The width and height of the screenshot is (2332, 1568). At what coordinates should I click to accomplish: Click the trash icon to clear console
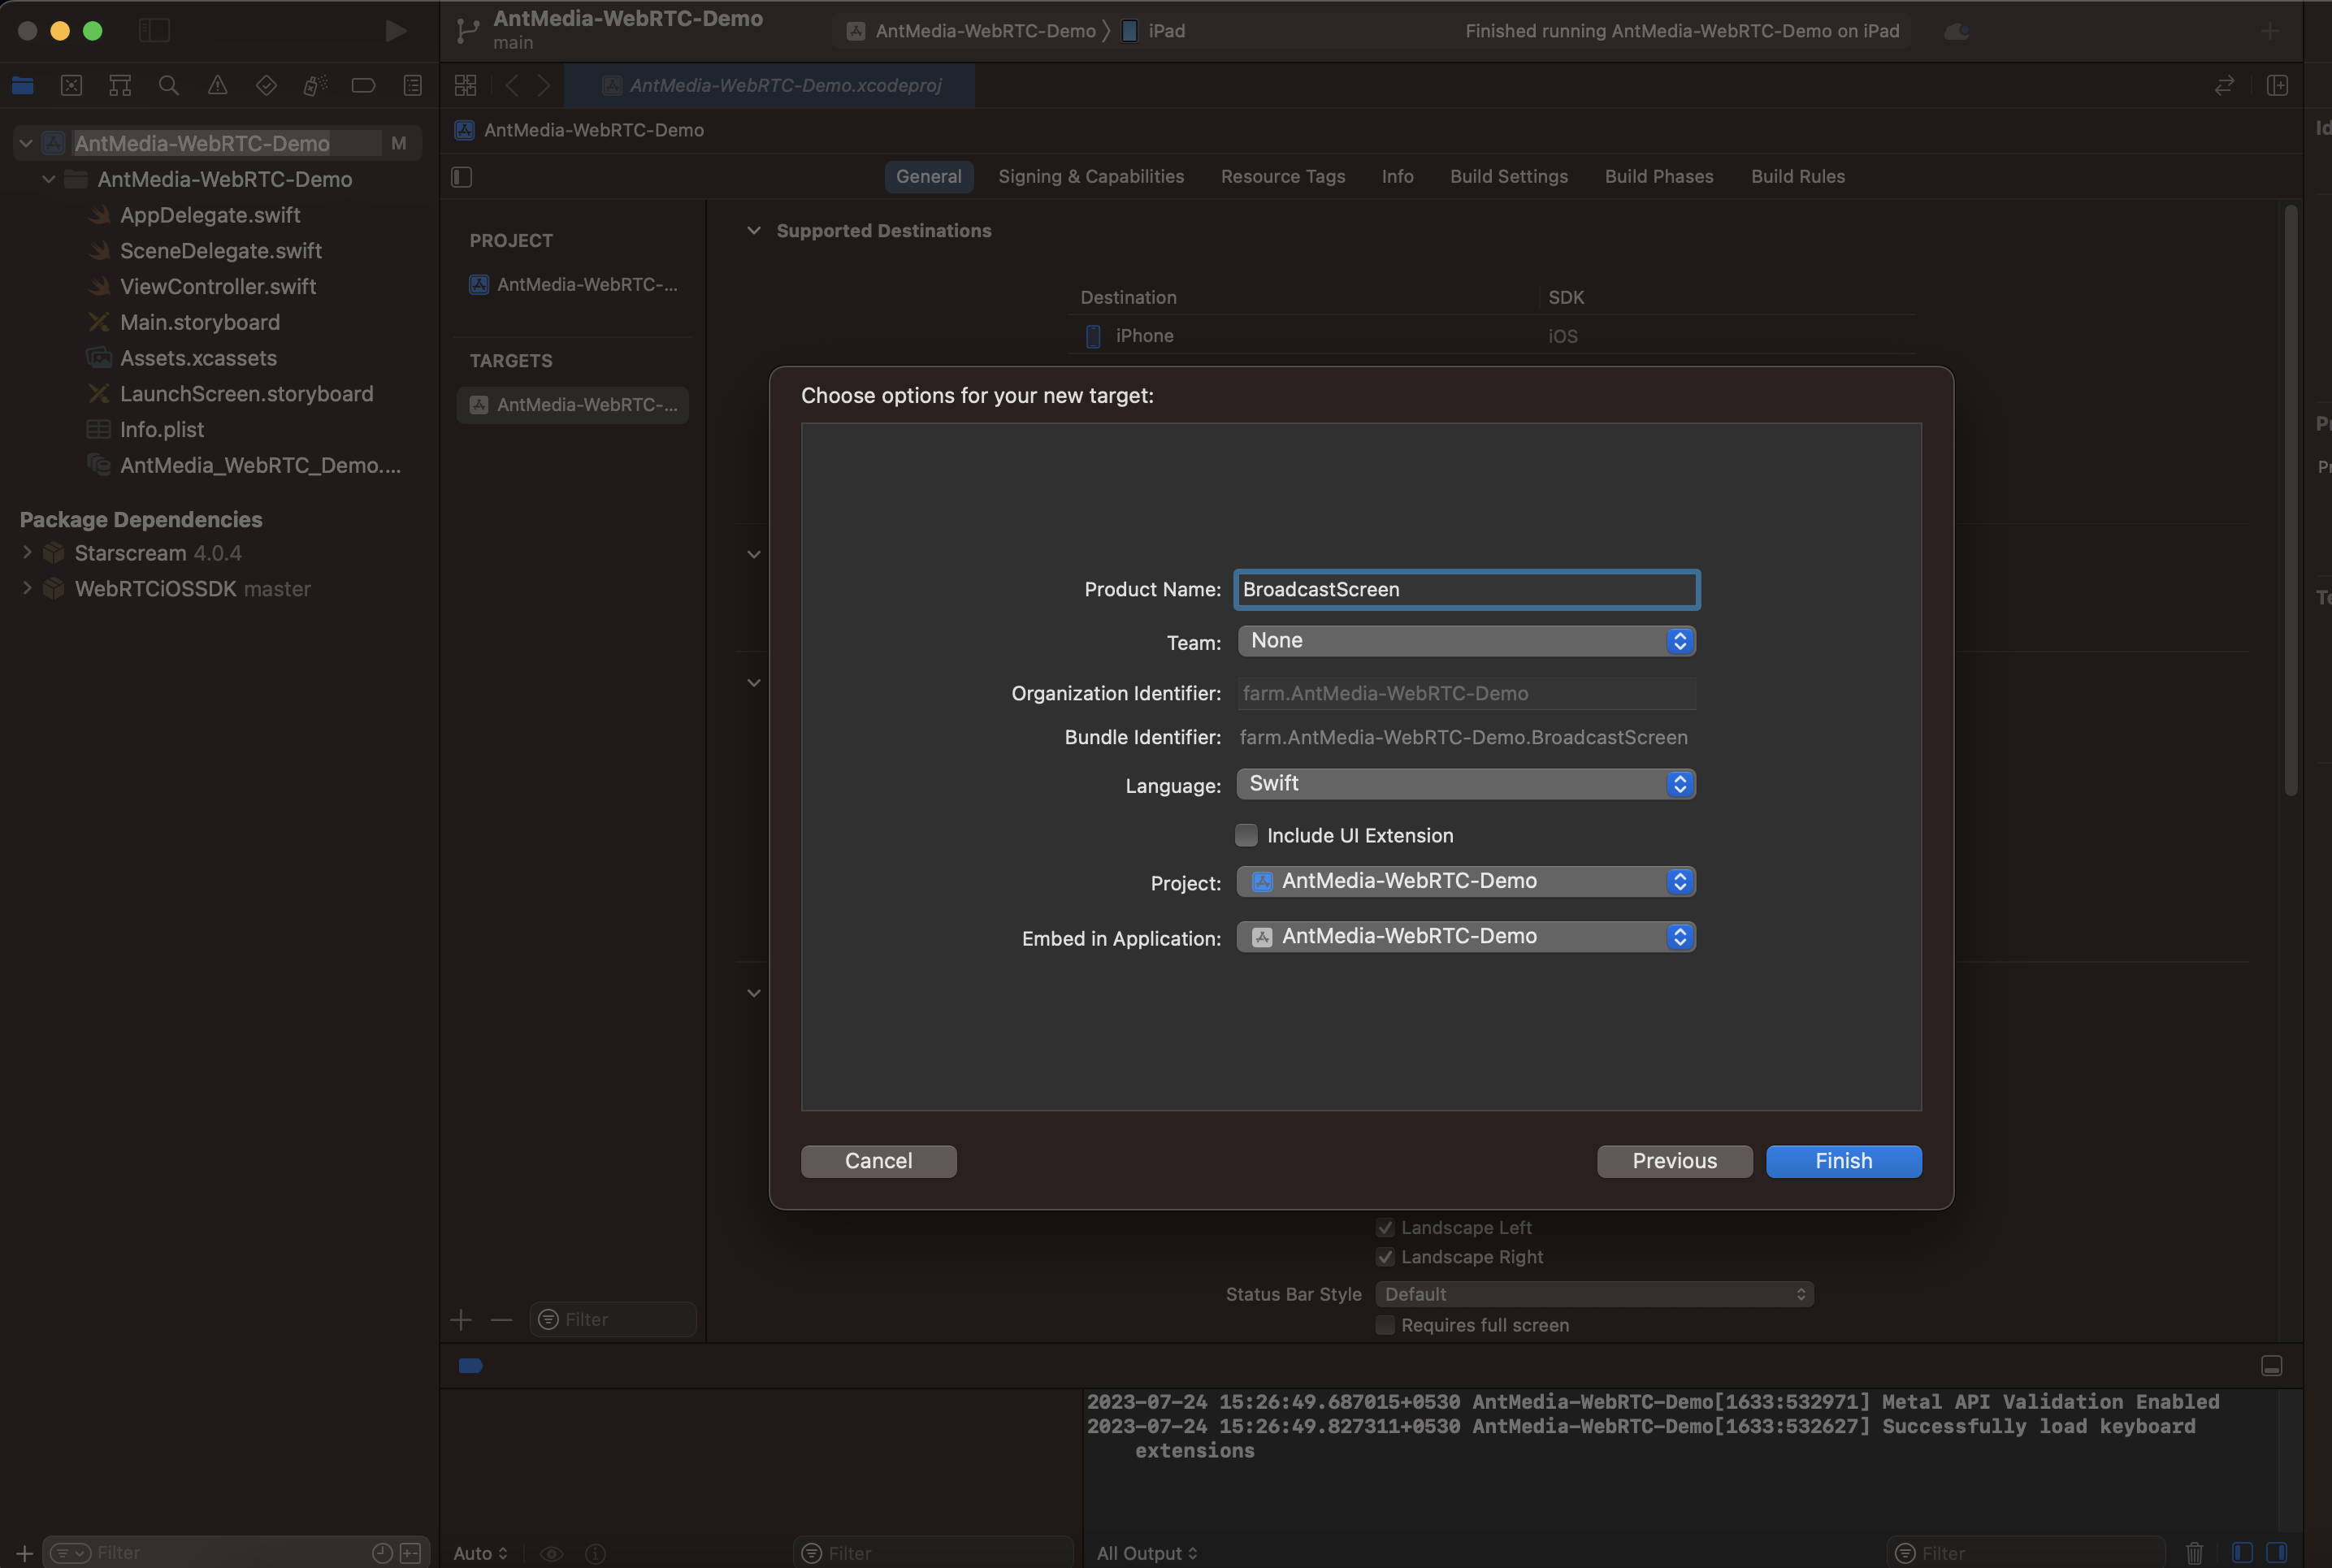2194,1553
